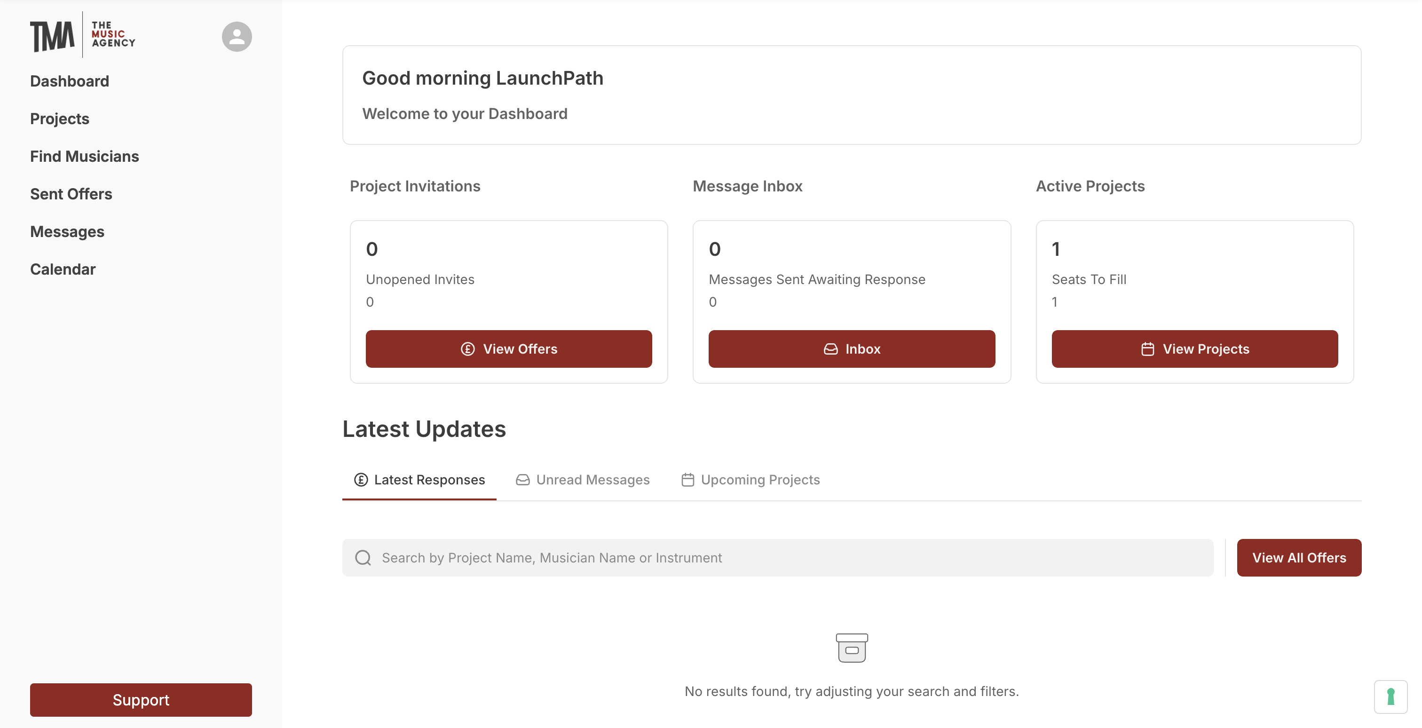
Task: Click the user profile avatar icon
Action: tap(237, 37)
